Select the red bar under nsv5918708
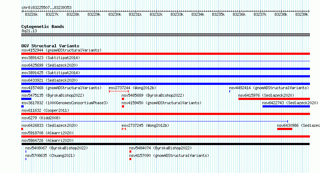This screenshot has height=173, width=320. point(165,136)
